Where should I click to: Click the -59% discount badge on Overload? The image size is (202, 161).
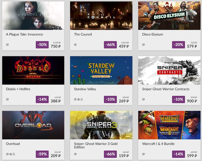[42, 154]
